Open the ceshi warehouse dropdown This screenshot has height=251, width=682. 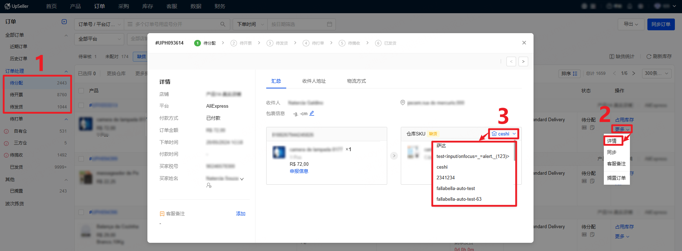coord(504,134)
